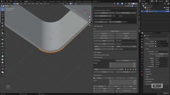Open the Edit Mode dropdown
Viewport: 170px width, 95px height.
pos(9,4)
